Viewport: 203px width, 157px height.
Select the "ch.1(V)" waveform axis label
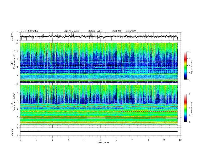(12, 36)
